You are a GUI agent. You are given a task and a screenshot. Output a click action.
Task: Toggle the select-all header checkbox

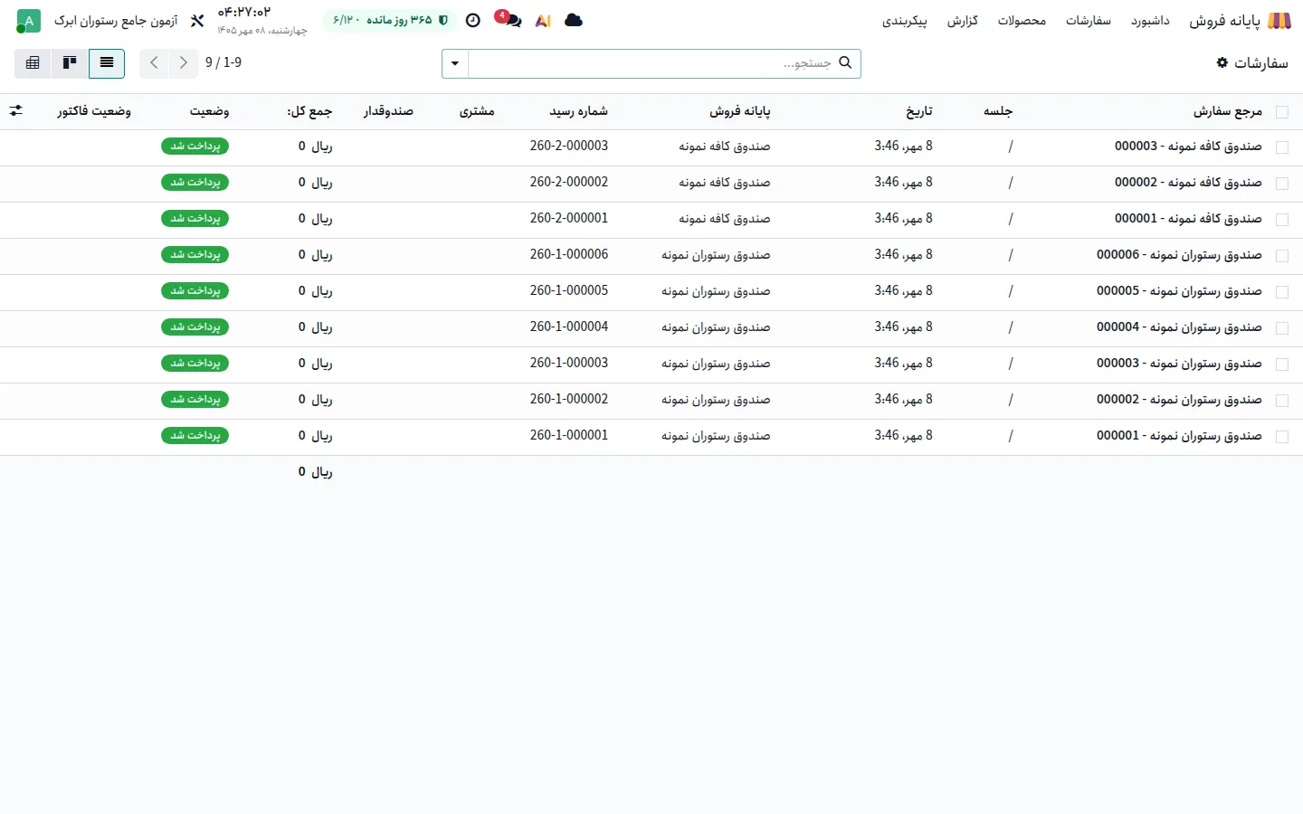click(1281, 112)
